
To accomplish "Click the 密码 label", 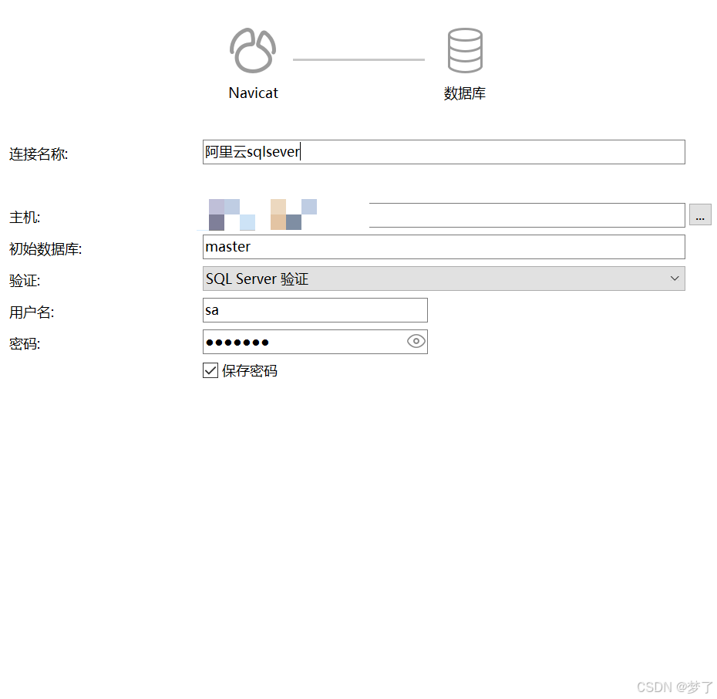I will point(25,343).
